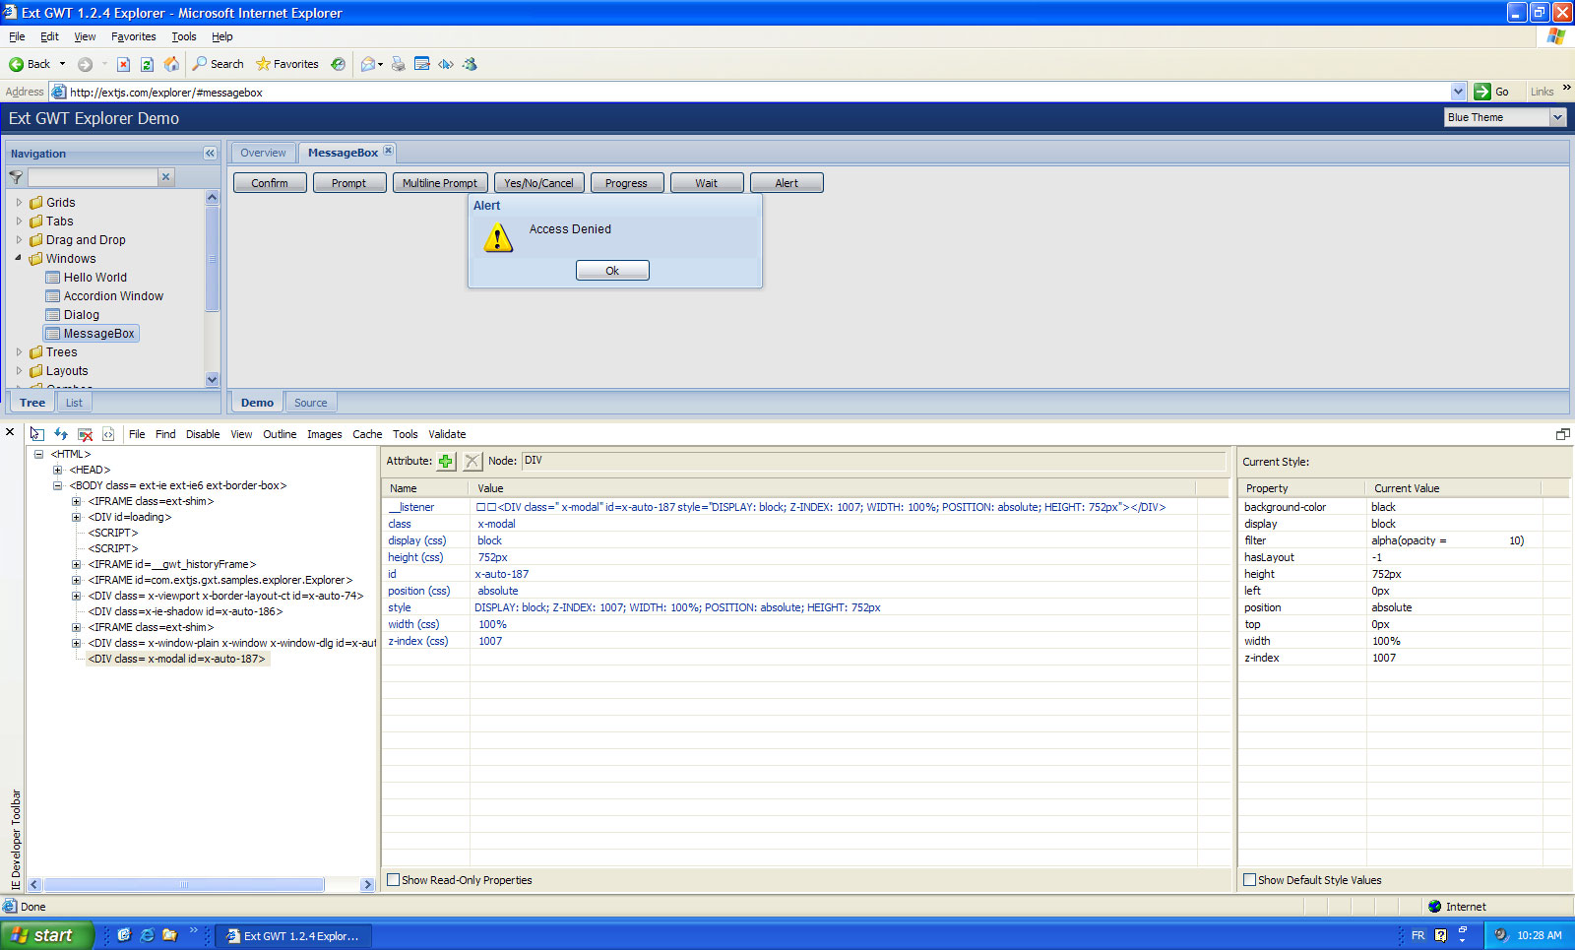Switch to the Overview tab
The height and width of the screenshot is (950, 1575).
263,153
